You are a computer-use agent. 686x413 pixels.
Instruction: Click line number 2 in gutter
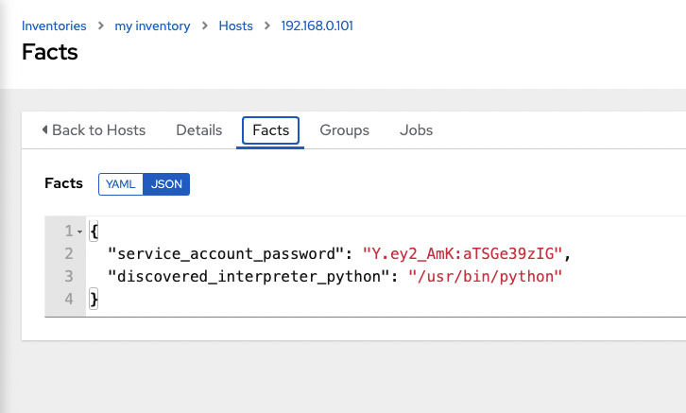click(x=69, y=253)
